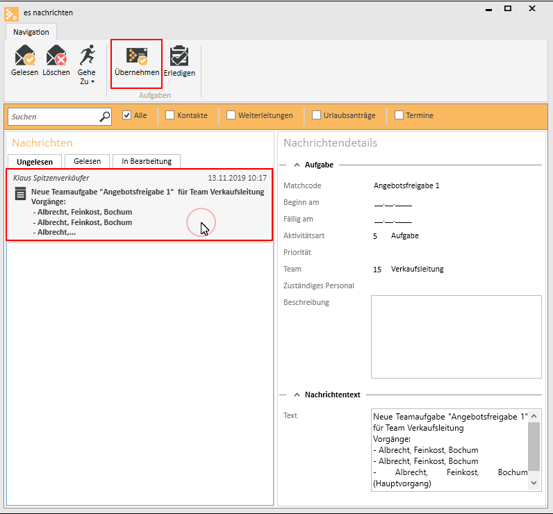Click the Gelesen (mark as read) icon
Screen dimensions: 553x514
point(24,56)
